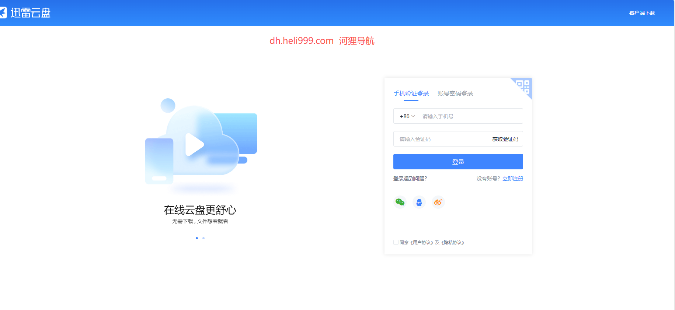Image resolution: width=675 pixels, height=310 pixels.
Task: Click 客户端下载 in the header
Action: coord(642,13)
